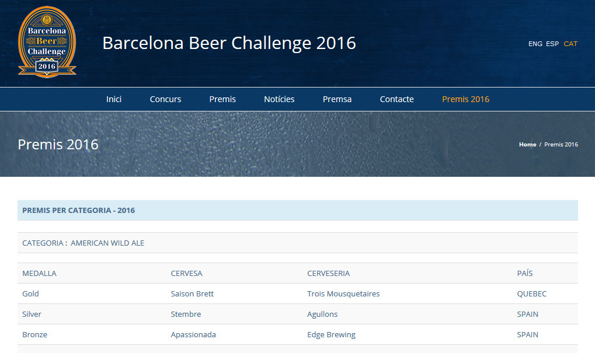The width and height of the screenshot is (595, 353).
Task: Click the Apassionada beer entry
Action: [193, 334]
